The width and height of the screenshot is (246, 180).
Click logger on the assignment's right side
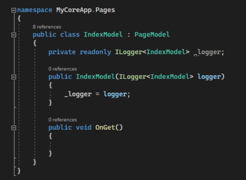click(x=115, y=94)
